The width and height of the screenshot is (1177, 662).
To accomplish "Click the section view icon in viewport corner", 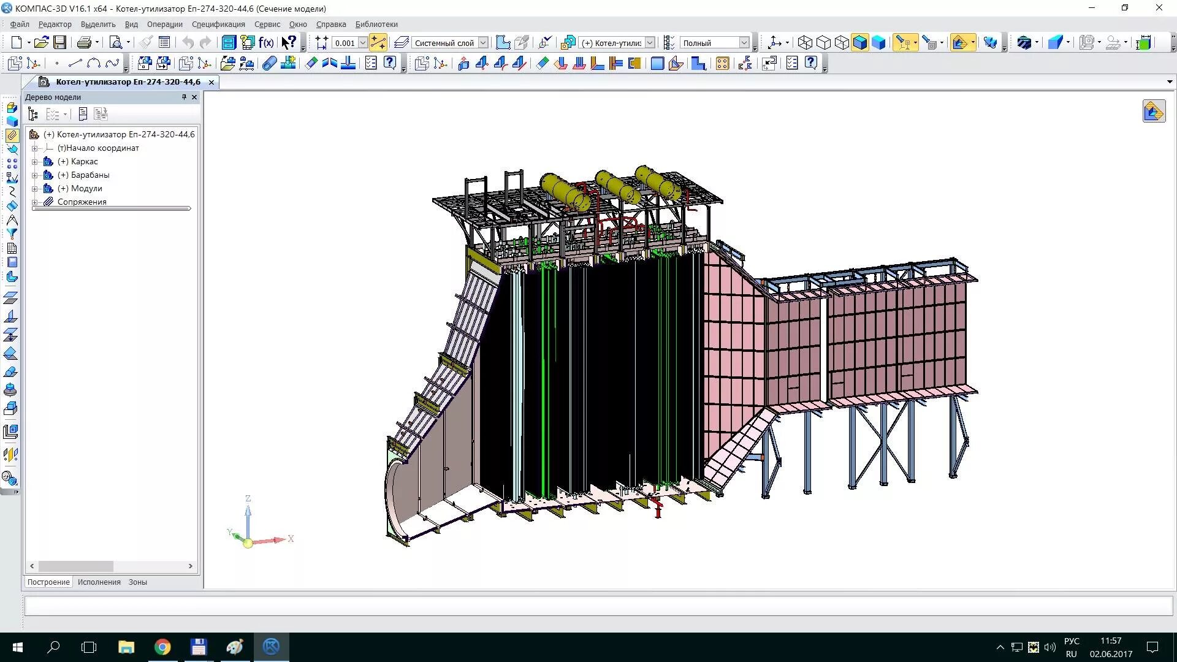I will tap(1154, 112).
